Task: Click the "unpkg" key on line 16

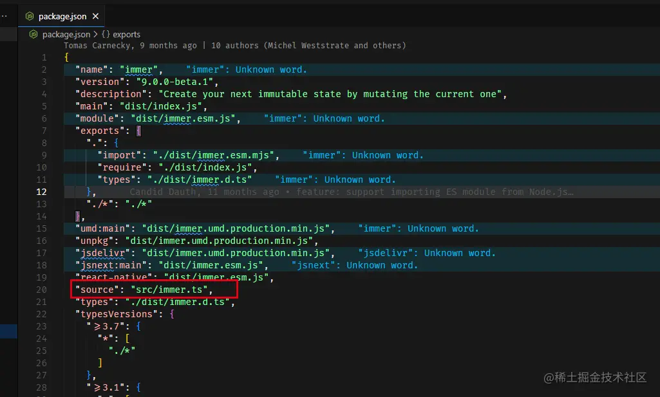Action: tap(95, 241)
